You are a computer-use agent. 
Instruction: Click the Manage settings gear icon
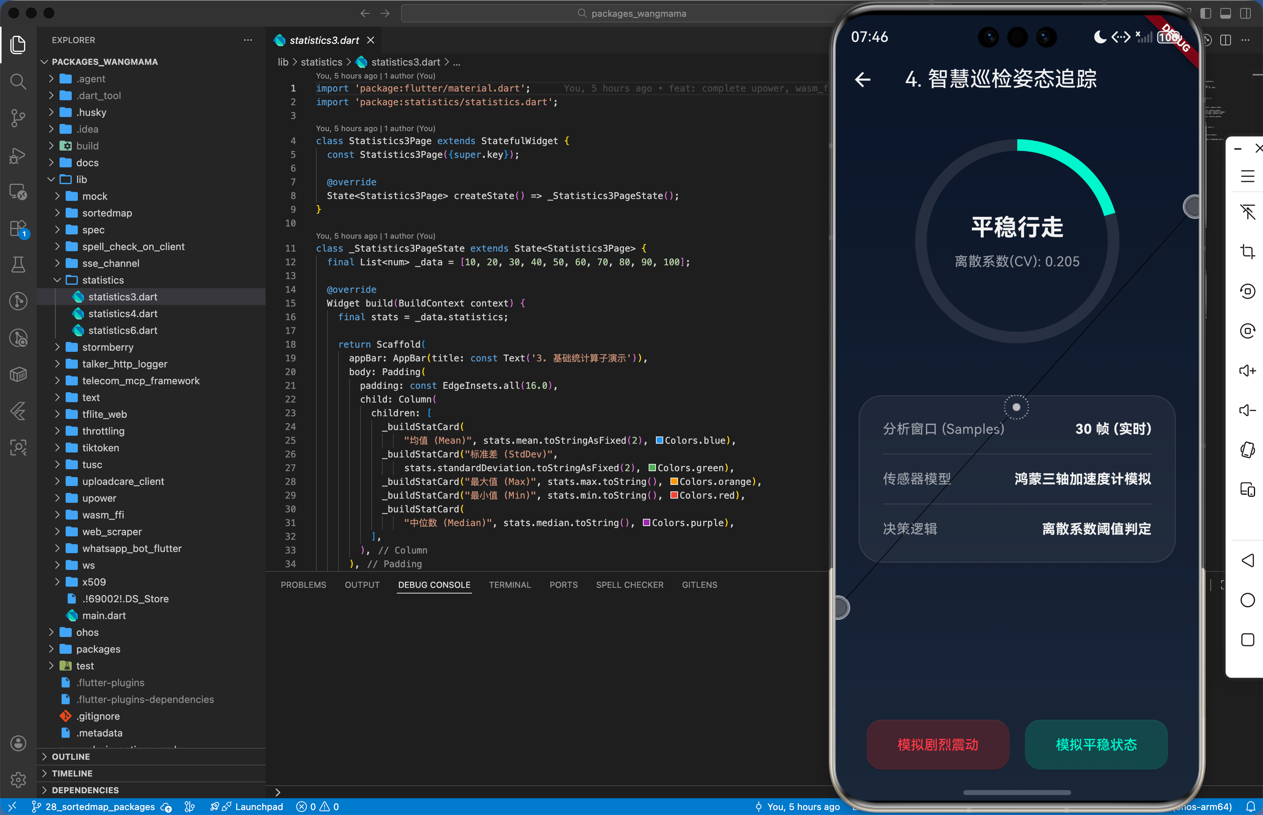(x=18, y=780)
